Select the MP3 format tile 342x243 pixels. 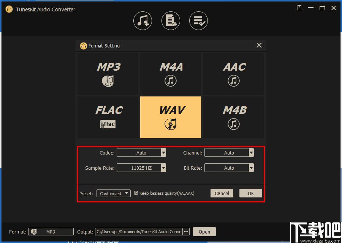coord(108,74)
